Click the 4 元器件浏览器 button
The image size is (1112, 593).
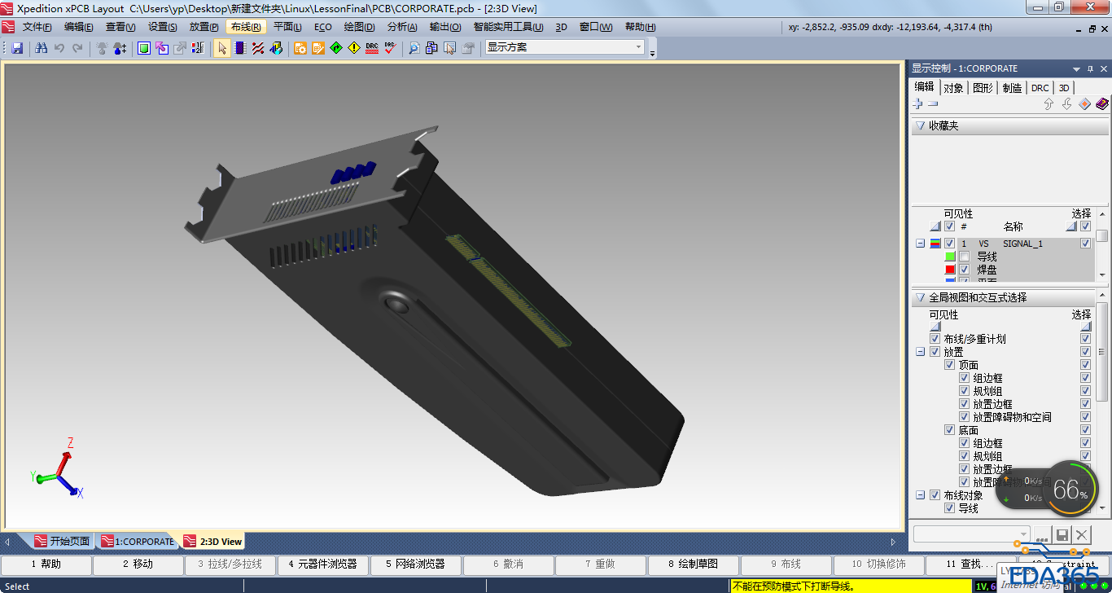coord(322,564)
